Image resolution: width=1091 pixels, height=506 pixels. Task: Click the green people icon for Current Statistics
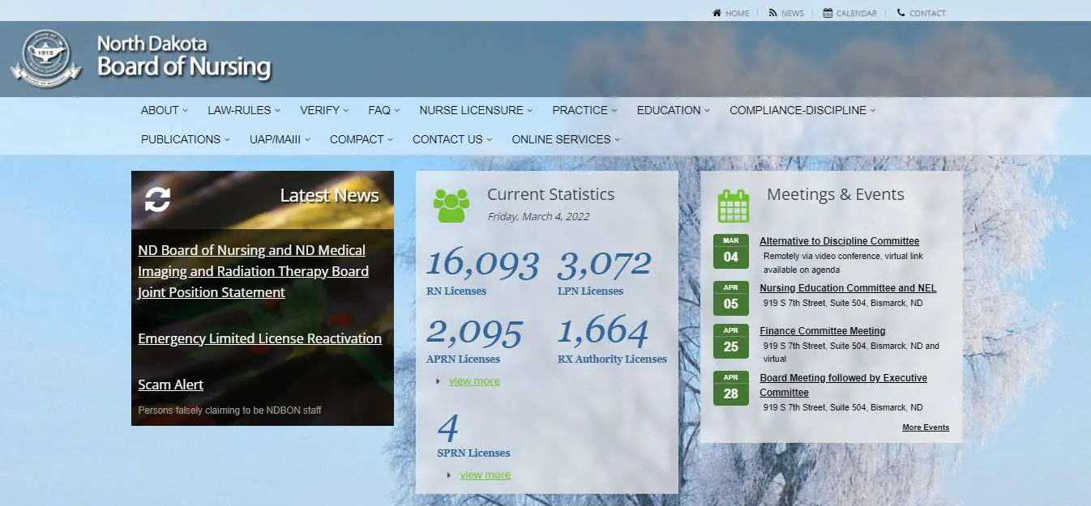coord(451,206)
